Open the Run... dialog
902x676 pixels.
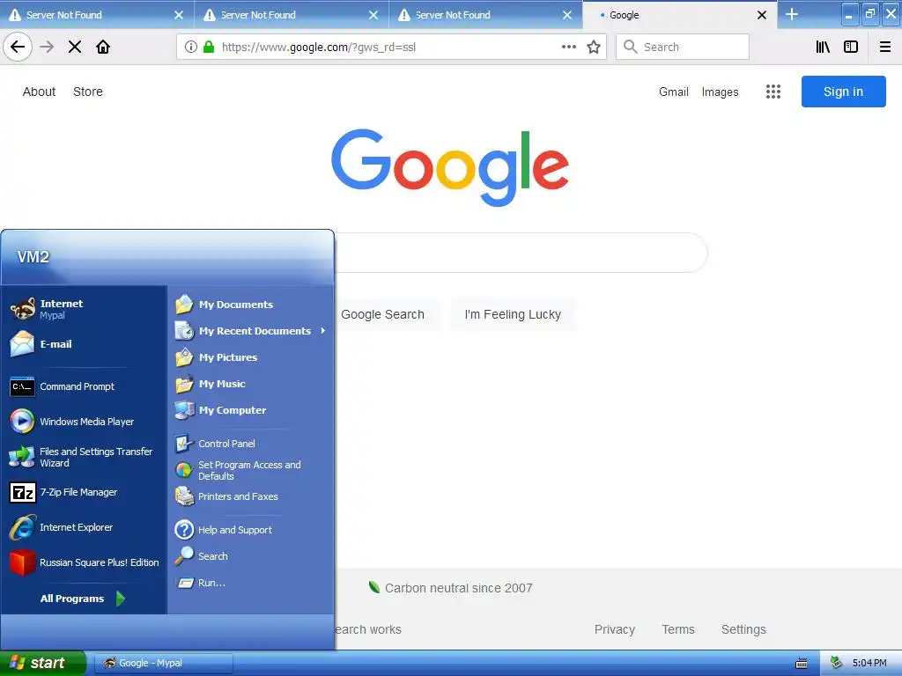(251, 583)
